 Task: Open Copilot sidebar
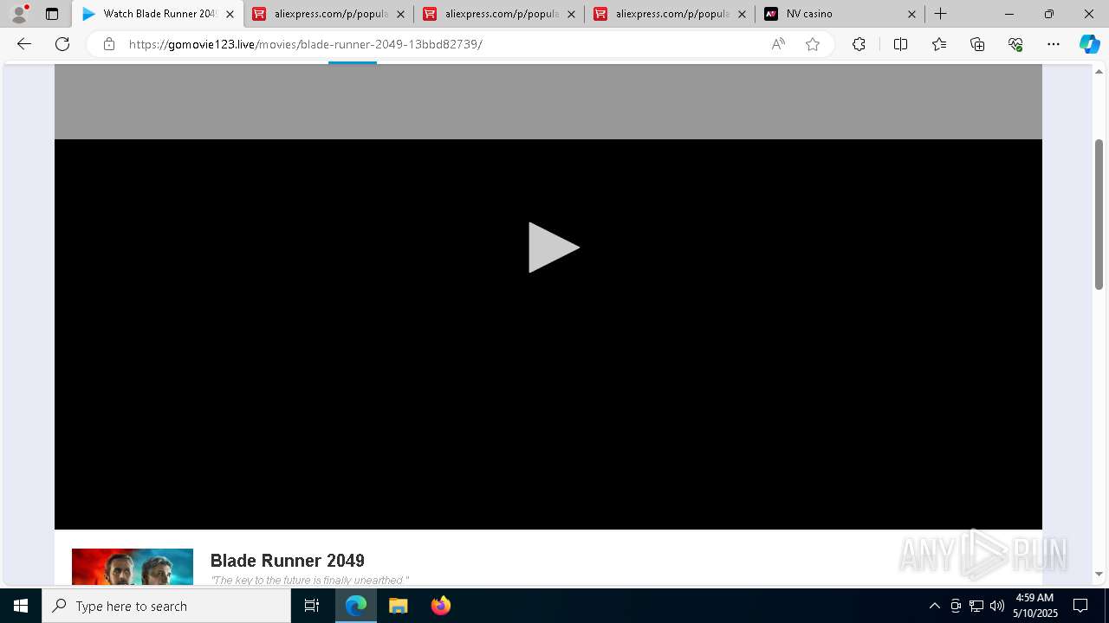1089,44
